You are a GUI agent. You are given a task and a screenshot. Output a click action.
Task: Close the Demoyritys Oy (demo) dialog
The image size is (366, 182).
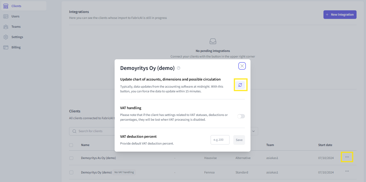click(x=242, y=66)
